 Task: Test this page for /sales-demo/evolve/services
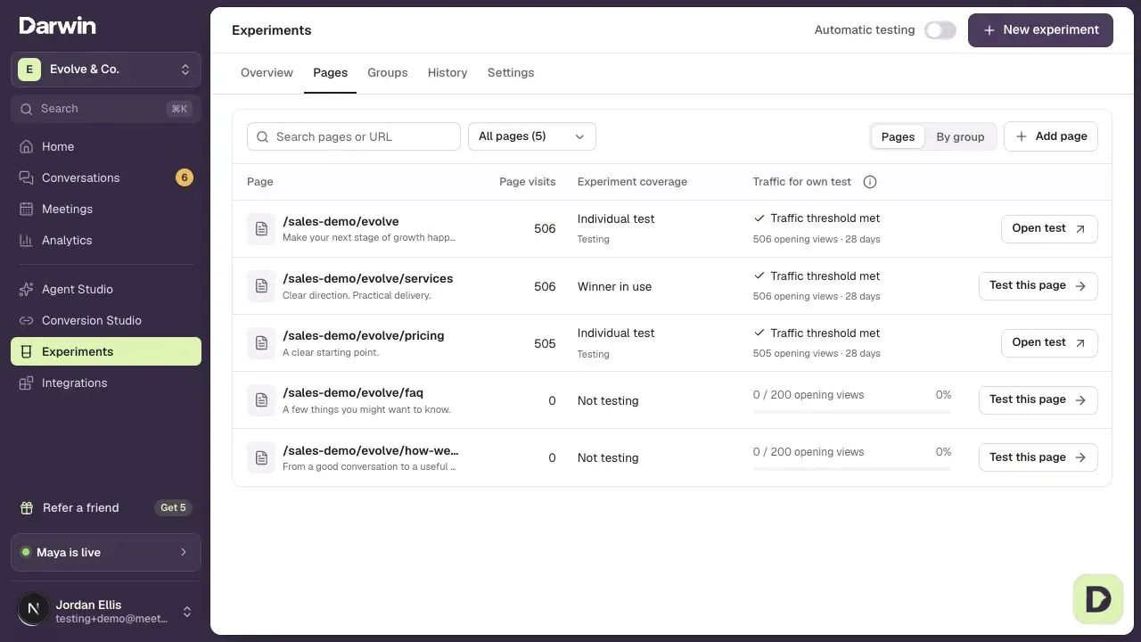coord(1038,286)
